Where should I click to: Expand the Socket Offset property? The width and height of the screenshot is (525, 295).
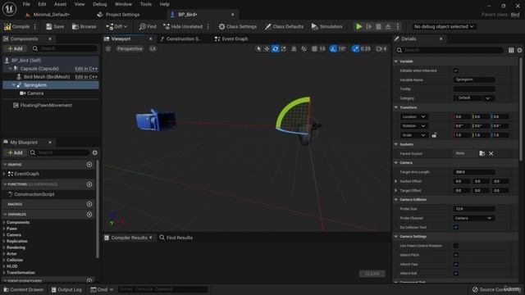[396, 181]
